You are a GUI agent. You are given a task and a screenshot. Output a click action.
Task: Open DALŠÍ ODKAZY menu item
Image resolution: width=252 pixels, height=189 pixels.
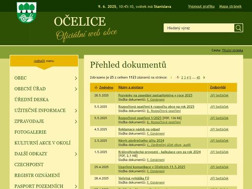31,154
